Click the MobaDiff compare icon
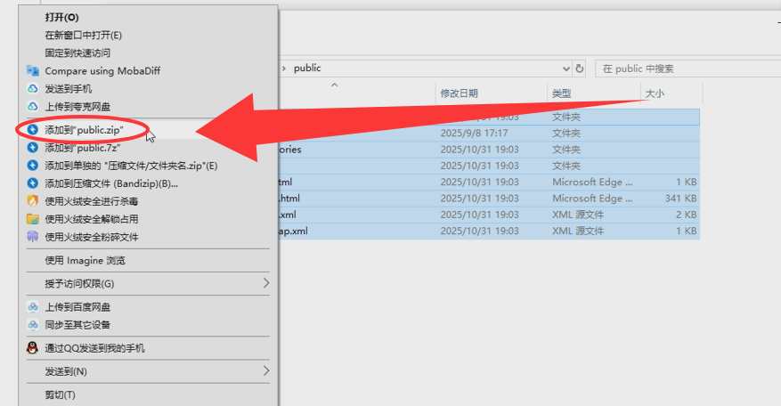781x406 pixels. pyautogui.click(x=33, y=70)
